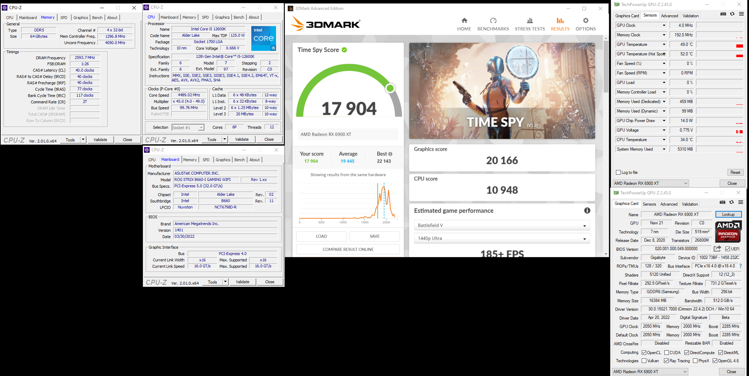Open the GPU selector dropdown in GPU-Z Sensors window
This screenshot has width=749, height=376.
651,183
